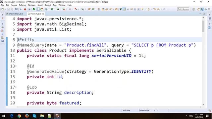This screenshot has height=119, width=212.
Task: Minimize the editor area
Action: click(x=200, y=14)
